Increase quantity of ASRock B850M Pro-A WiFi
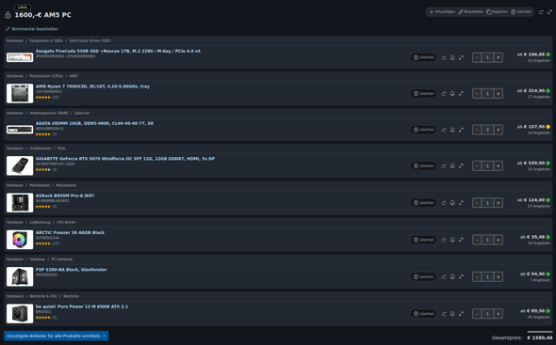 pyautogui.click(x=499, y=203)
